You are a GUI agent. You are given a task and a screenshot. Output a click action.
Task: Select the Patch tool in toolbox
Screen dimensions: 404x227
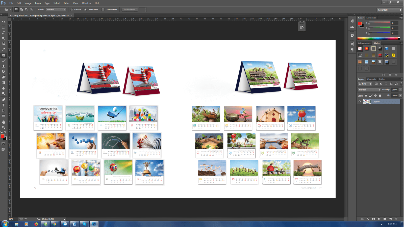(4, 55)
